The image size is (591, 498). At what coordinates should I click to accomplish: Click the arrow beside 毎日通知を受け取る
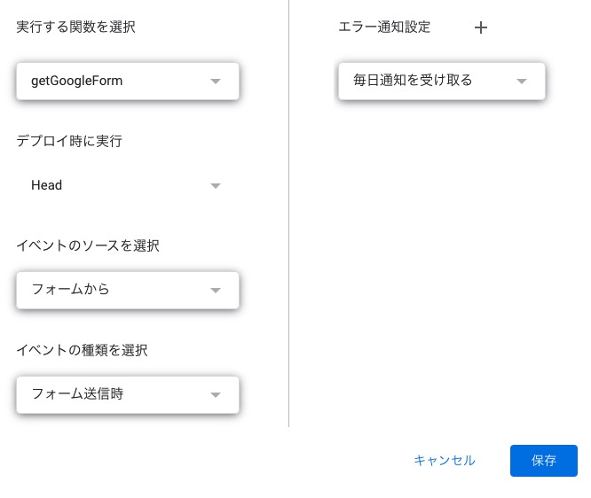[521, 82]
